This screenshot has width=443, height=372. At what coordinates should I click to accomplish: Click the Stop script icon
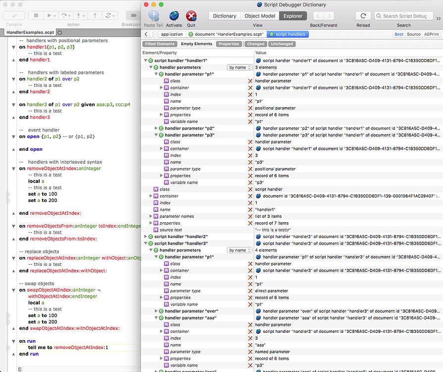pyautogui.click(x=35, y=15)
